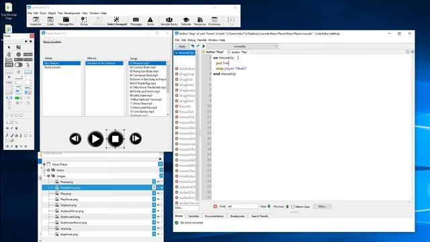Expand the home card in Project Browser

[49, 170]
